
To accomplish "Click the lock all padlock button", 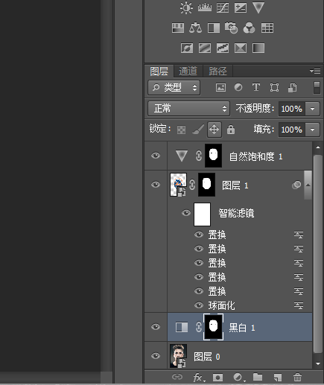I will [231, 130].
